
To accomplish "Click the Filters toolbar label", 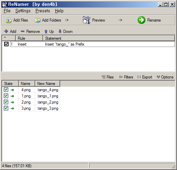I will click(x=128, y=77).
